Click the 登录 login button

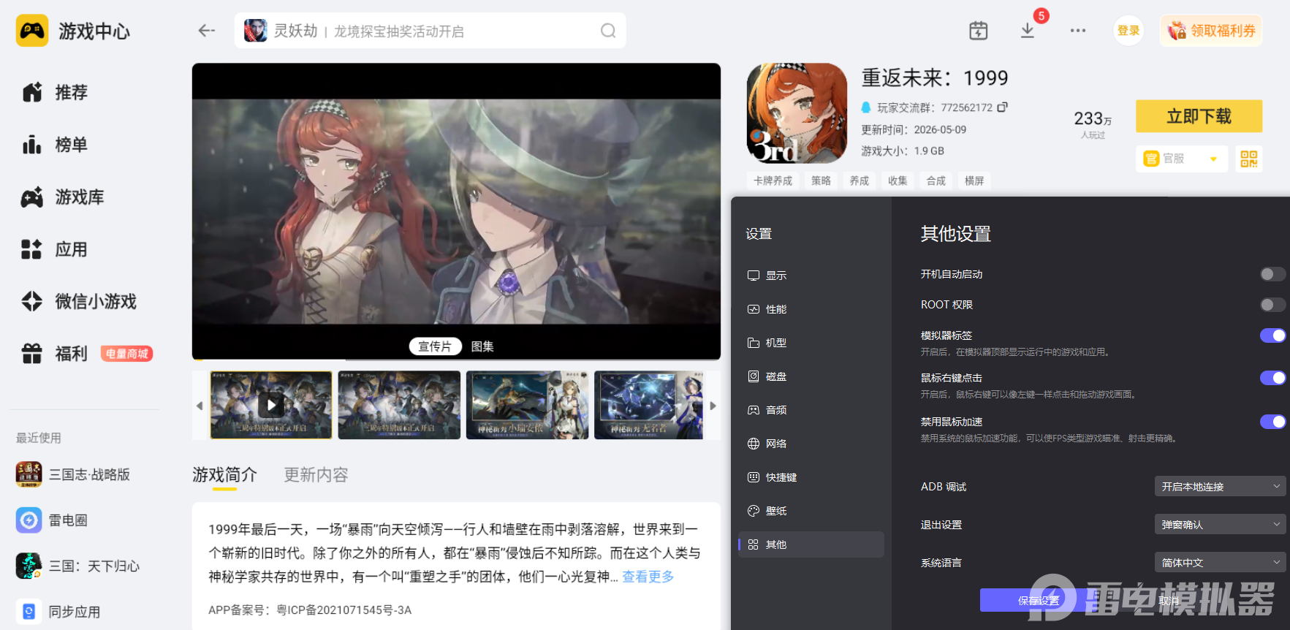1128,31
